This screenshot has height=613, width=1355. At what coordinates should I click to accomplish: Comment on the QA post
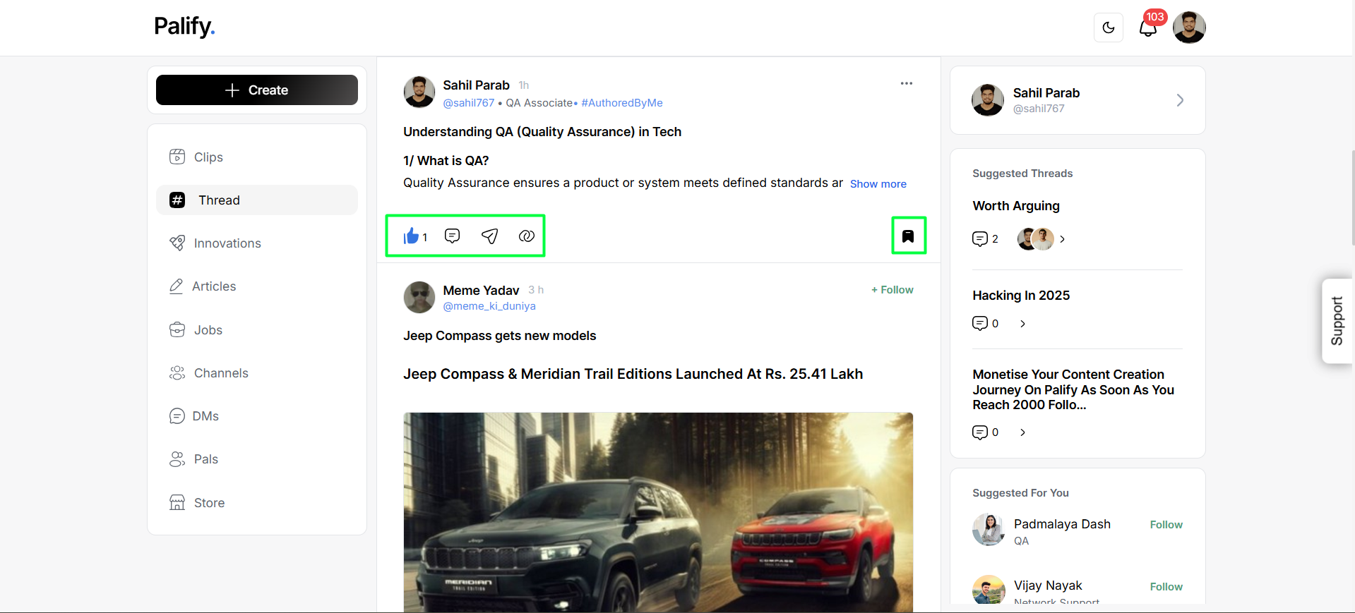[x=453, y=236]
